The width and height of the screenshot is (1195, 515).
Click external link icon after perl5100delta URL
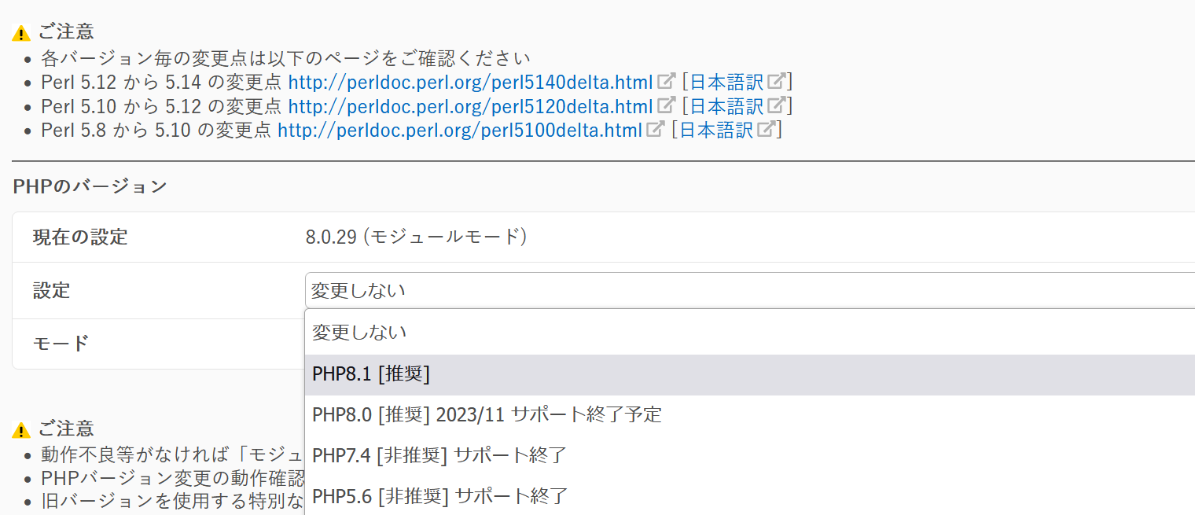pos(656,129)
